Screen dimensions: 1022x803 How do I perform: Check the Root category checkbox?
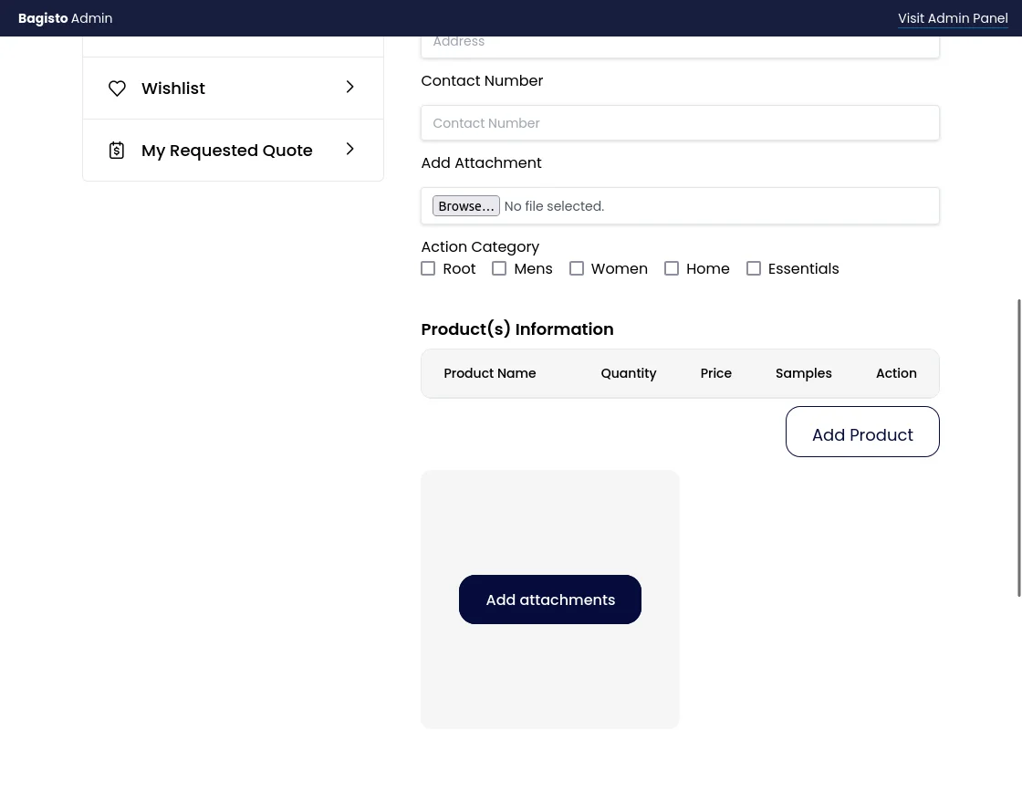[x=428, y=269]
